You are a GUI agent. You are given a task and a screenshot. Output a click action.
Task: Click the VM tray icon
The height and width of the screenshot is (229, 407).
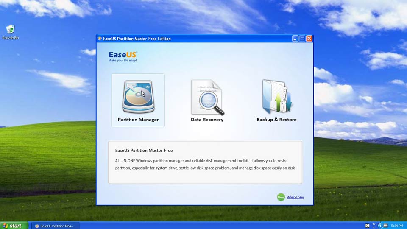386,226
